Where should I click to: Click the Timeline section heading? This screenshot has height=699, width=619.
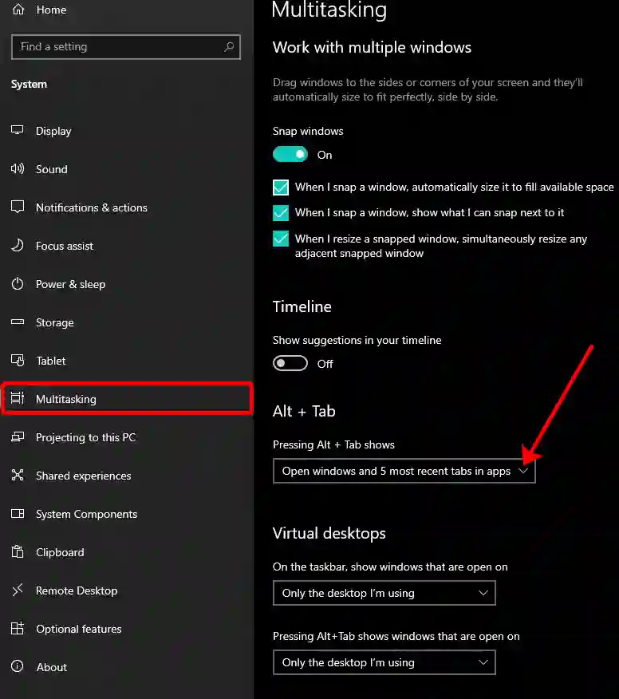[302, 306]
